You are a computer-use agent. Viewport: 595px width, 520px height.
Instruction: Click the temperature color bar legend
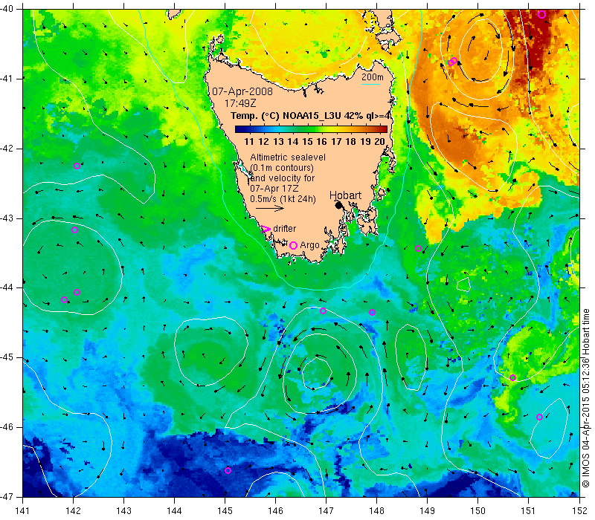tap(311, 129)
